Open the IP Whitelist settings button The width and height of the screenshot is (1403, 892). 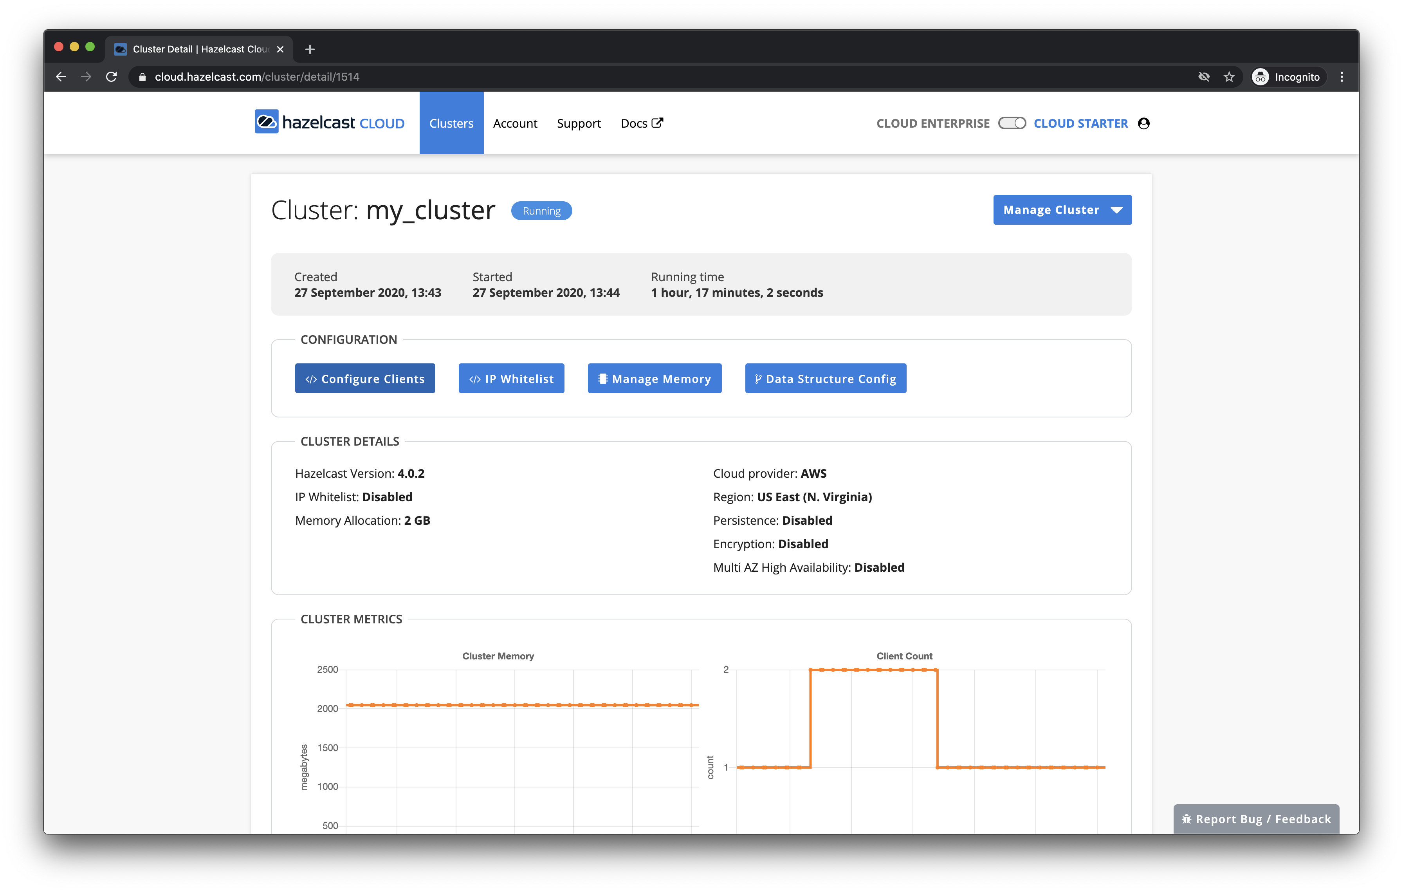point(511,379)
